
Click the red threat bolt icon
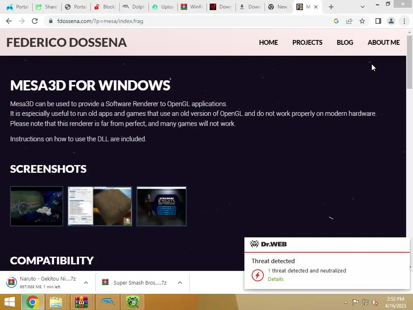coord(257,275)
